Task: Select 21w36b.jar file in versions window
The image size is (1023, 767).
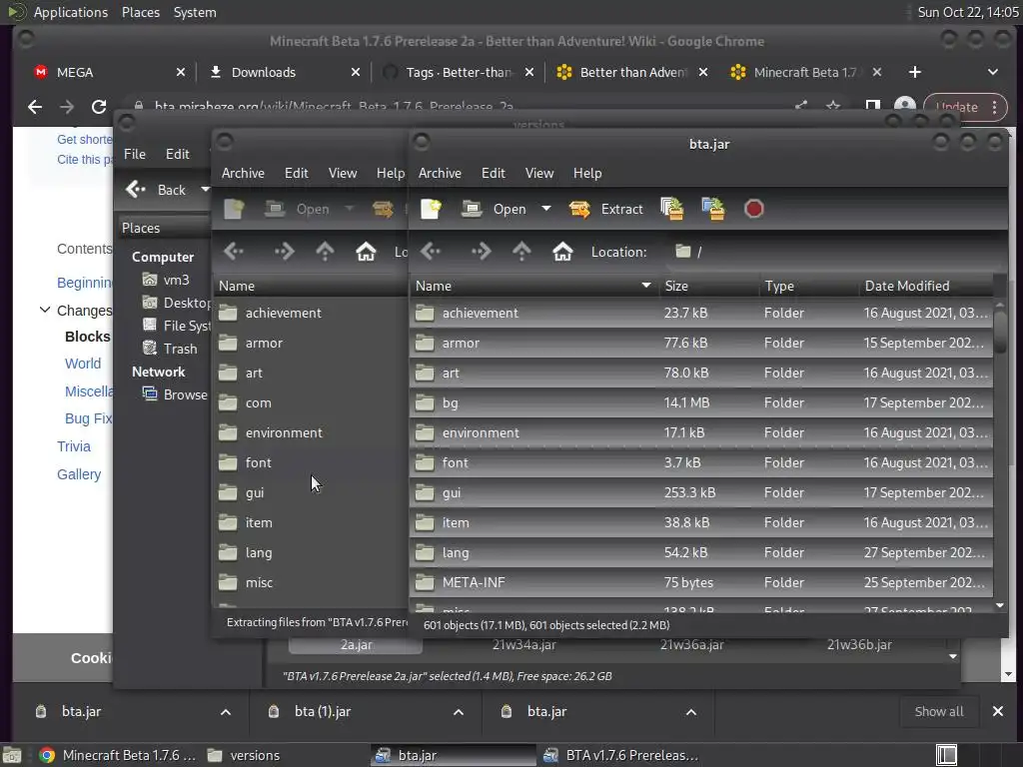Action: [859, 644]
